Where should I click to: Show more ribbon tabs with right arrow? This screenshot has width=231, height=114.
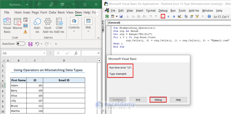click(97, 13)
